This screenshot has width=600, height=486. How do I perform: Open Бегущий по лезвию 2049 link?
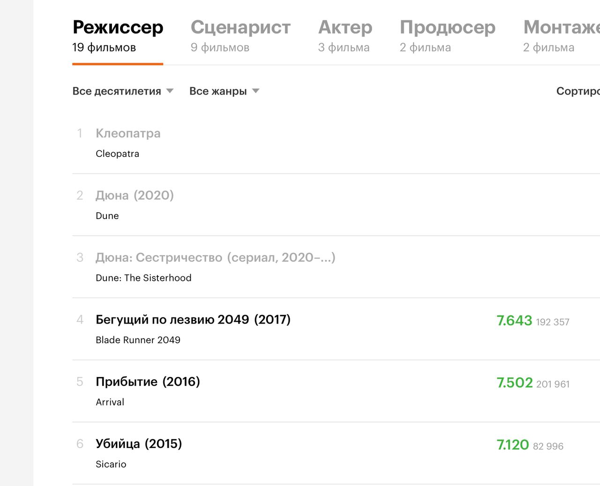click(x=193, y=319)
